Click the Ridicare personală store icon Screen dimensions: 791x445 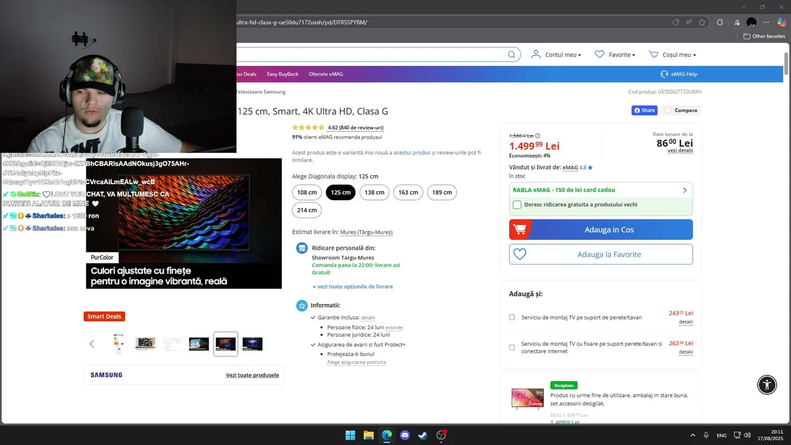point(302,248)
